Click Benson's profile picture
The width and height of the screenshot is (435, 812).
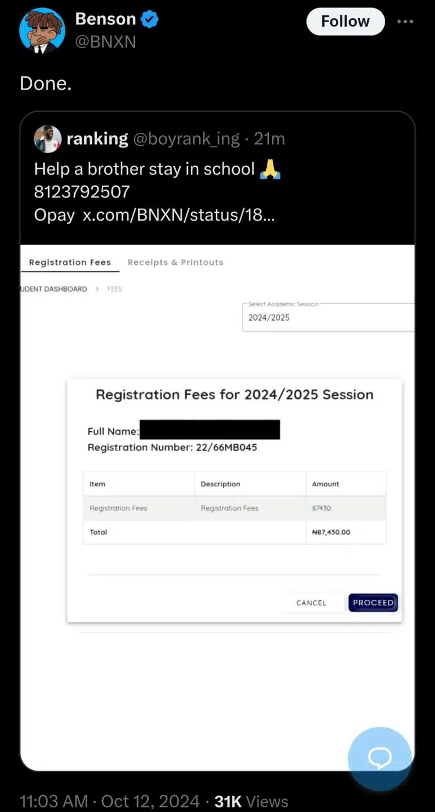(x=42, y=30)
